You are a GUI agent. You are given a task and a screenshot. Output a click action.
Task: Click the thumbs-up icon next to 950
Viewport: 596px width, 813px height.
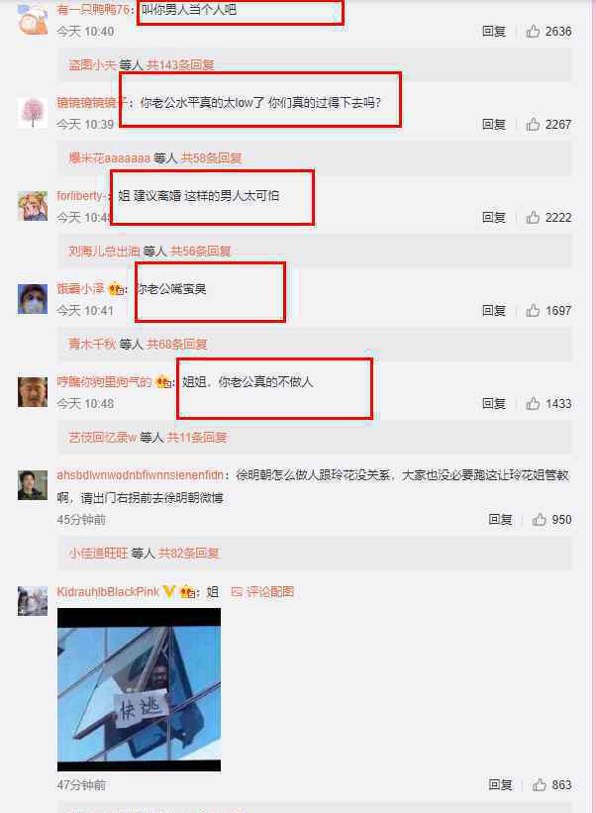pos(539,519)
